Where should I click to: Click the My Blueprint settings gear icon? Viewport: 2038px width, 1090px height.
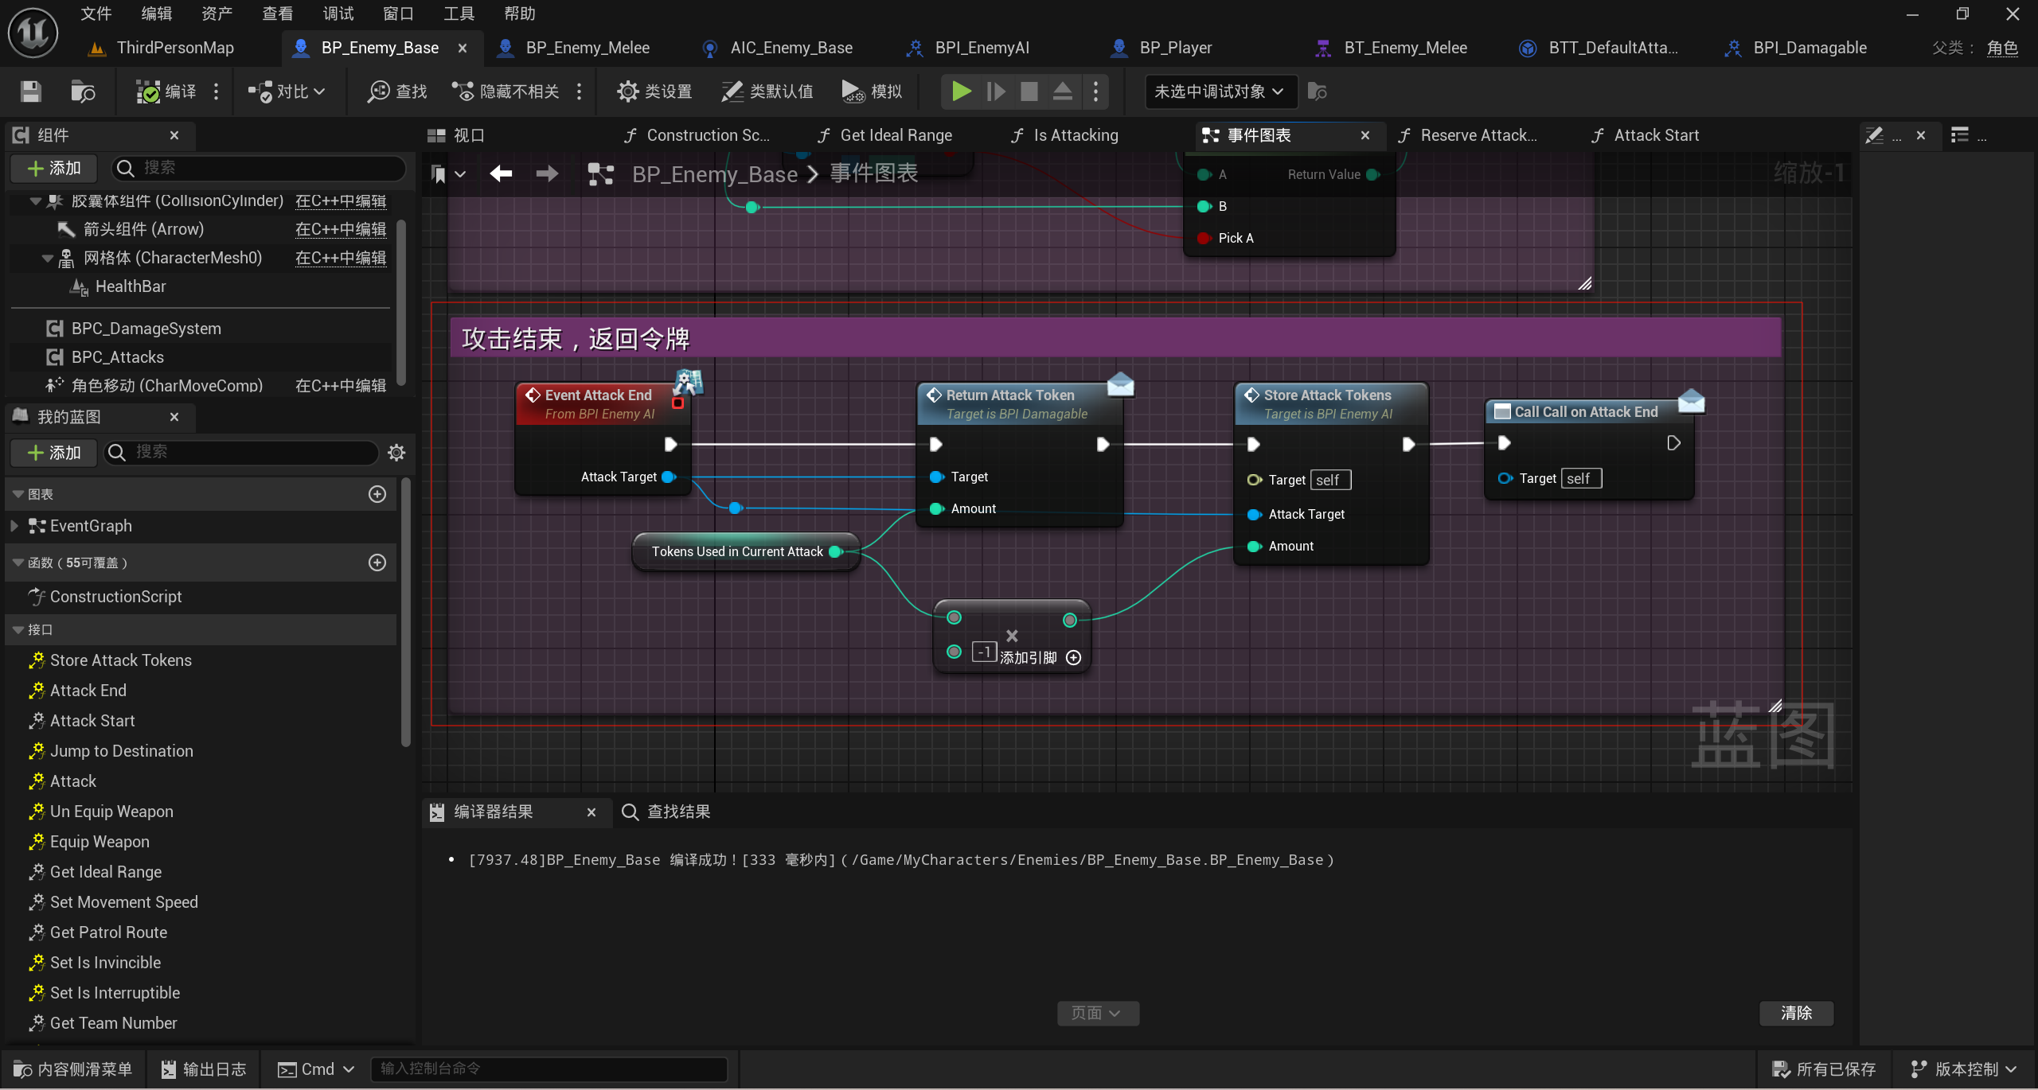coord(396,453)
